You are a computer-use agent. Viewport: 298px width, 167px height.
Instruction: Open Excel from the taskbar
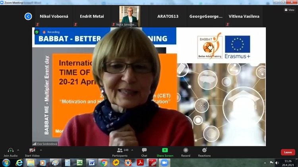79,163
